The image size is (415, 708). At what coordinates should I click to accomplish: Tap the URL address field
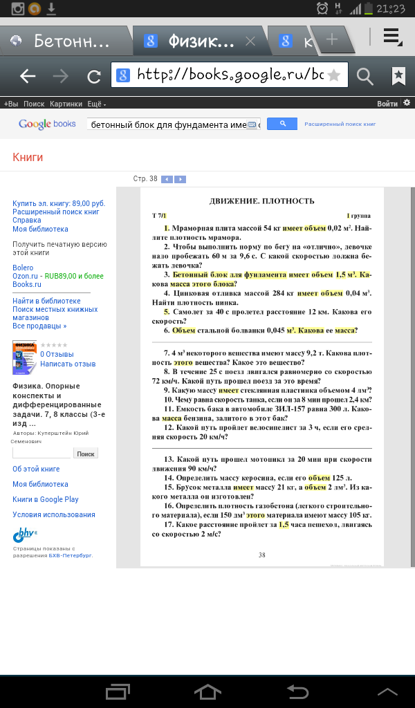tap(230, 75)
